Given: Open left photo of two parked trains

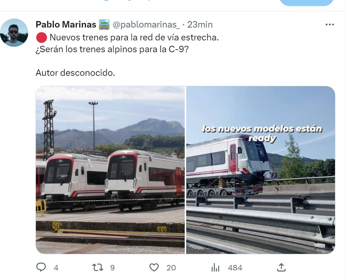Looking at the screenshot, I should (x=110, y=170).
